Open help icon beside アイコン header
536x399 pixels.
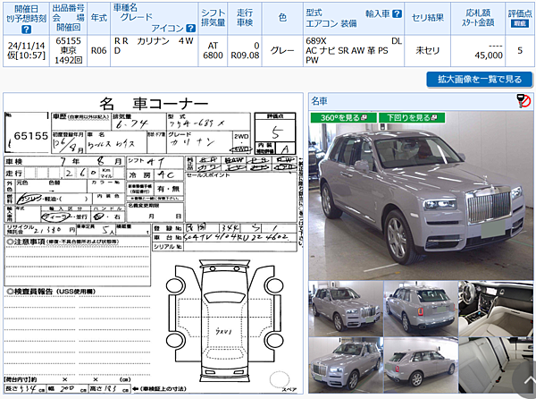pos(191,28)
